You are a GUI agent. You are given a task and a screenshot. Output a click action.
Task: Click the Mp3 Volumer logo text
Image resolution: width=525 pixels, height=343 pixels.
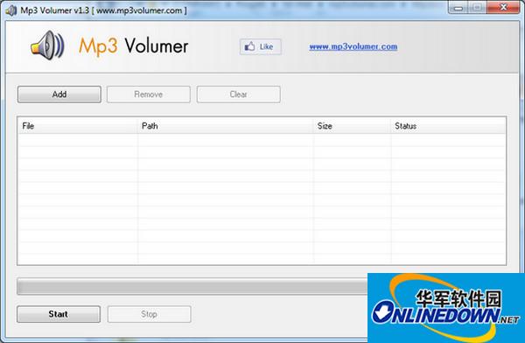click(x=133, y=46)
